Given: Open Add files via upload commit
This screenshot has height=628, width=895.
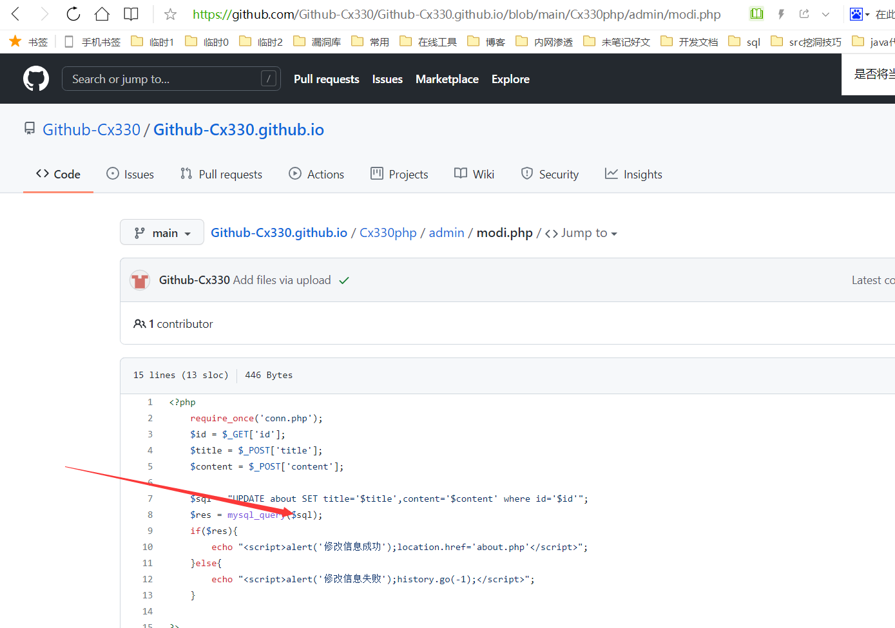Looking at the screenshot, I should pos(282,280).
